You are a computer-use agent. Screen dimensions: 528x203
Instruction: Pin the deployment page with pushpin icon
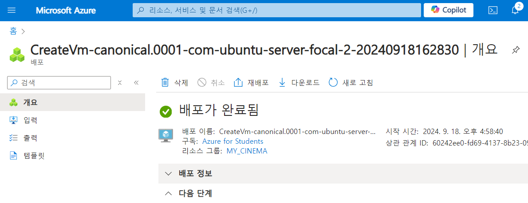tap(515, 50)
